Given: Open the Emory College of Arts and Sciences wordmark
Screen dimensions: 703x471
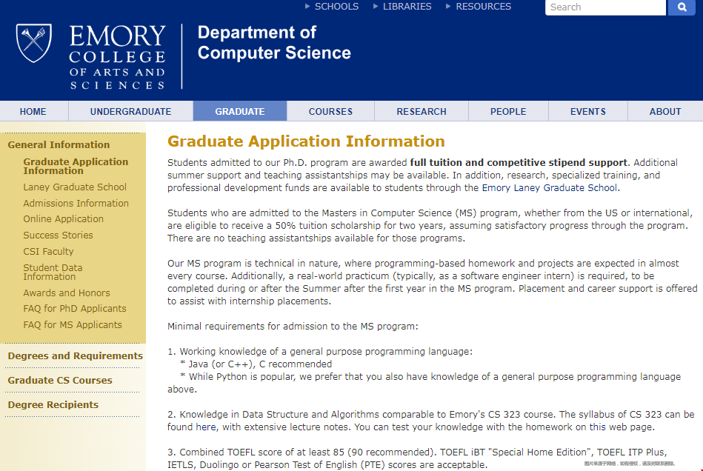Looking at the screenshot, I should [118, 57].
